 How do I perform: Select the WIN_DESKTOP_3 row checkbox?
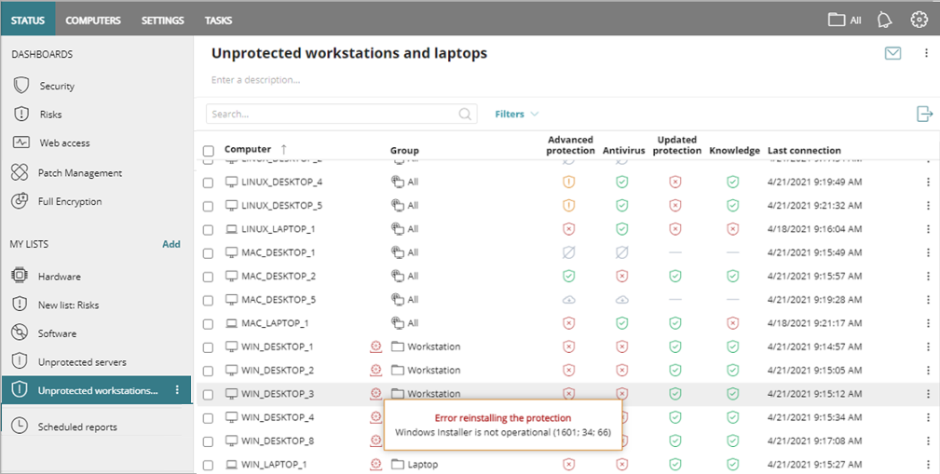point(208,395)
